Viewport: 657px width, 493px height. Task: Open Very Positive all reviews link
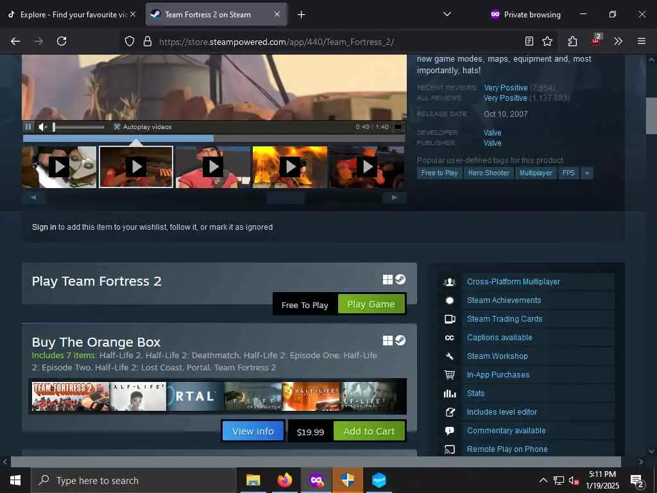point(506,98)
